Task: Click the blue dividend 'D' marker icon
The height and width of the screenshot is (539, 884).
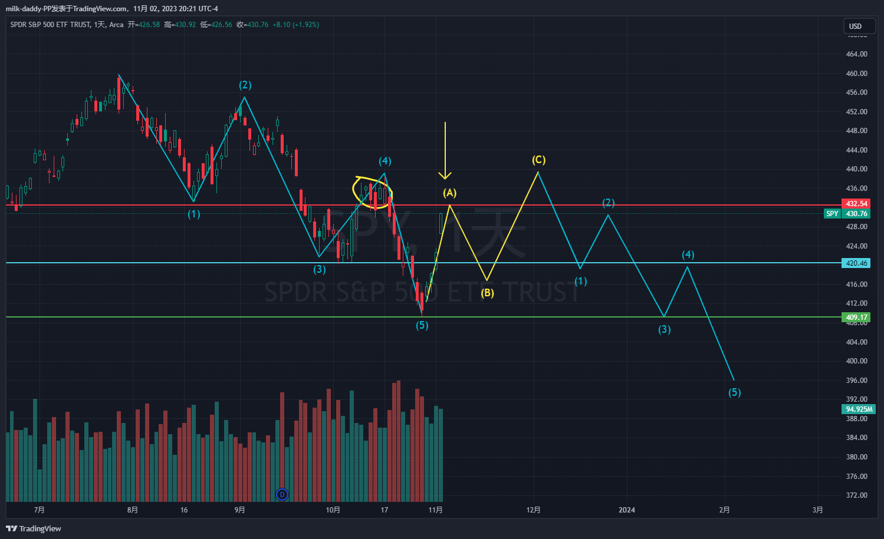Action: [282, 494]
